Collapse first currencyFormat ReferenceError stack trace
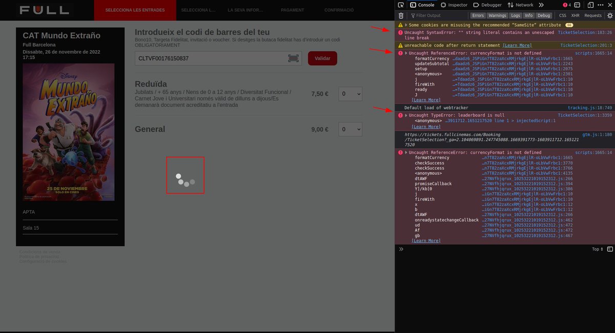The width and height of the screenshot is (615, 333). (406, 53)
